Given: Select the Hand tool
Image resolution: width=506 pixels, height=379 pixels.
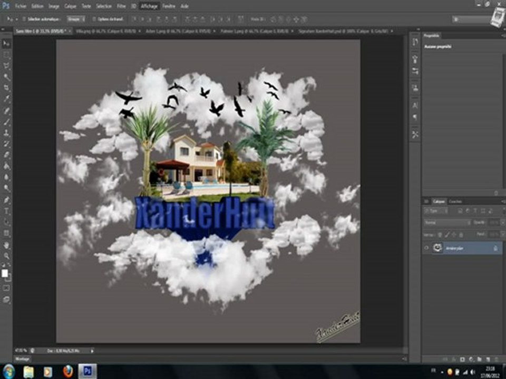Looking at the screenshot, I should pos(6,245).
